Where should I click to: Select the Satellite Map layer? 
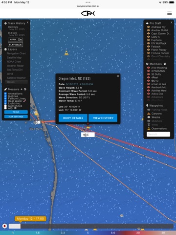[x=14, y=58]
